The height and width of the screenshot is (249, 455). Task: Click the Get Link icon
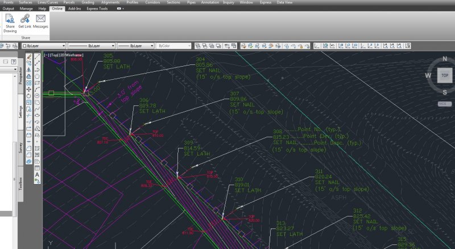[24, 19]
